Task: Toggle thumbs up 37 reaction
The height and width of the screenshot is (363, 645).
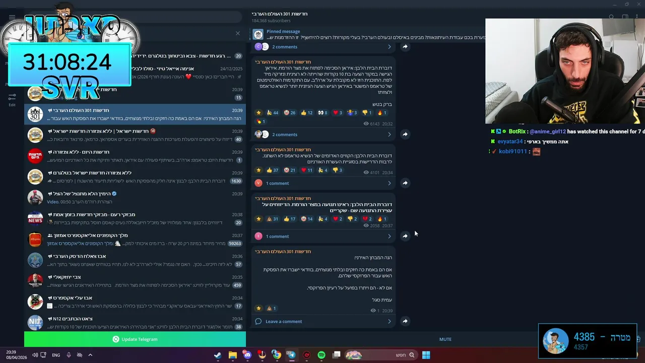Action: tap(273, 170)
